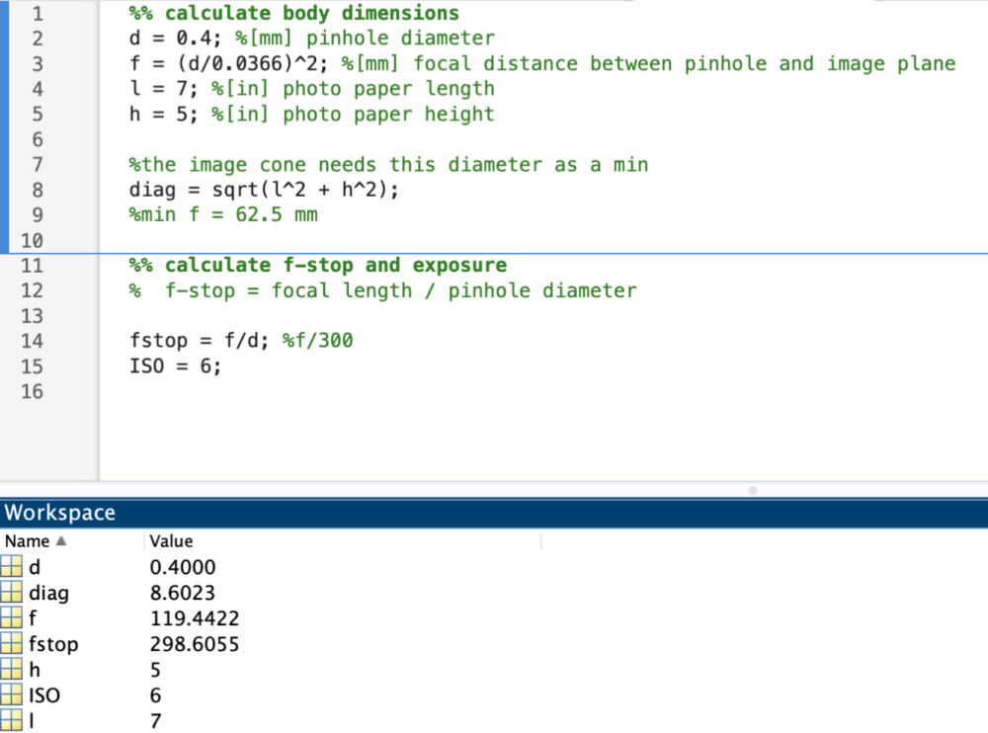
Task: Click the array icon for variable f
Action: [x=11, y=618]
